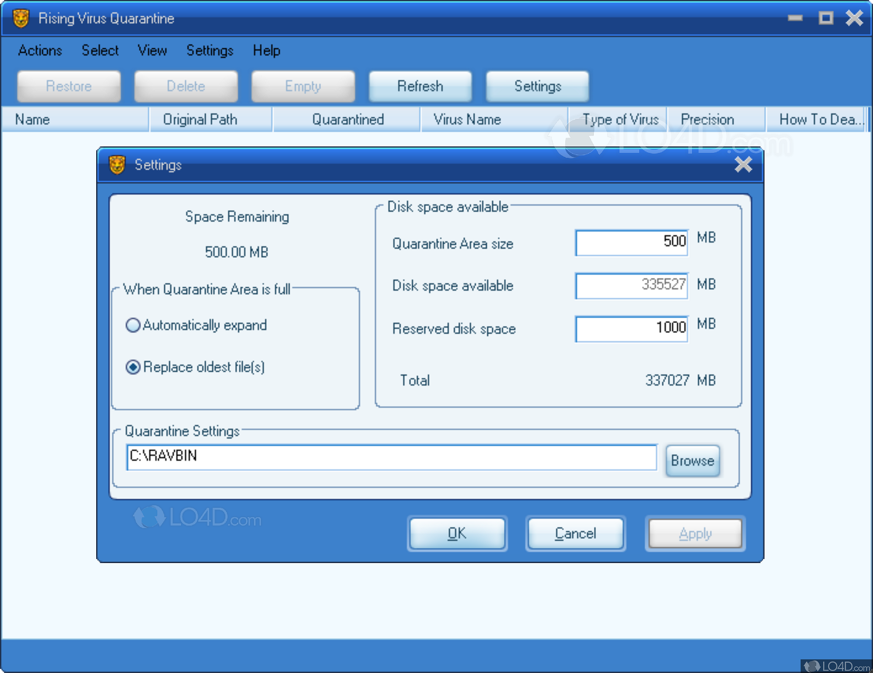Close the Rising Virus Quarantine window
Viewport: 873px width, 673px height.
coord(854,18)
